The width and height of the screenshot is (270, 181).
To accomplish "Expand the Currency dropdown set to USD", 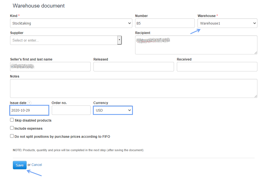I will tap(113, 110).
